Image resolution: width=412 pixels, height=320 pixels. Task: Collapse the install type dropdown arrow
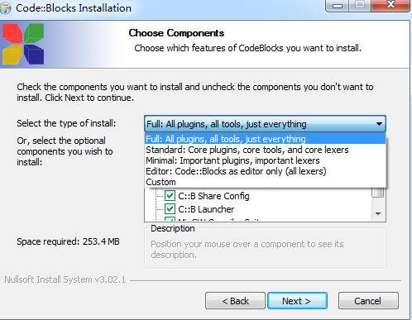tap(379, 124)
